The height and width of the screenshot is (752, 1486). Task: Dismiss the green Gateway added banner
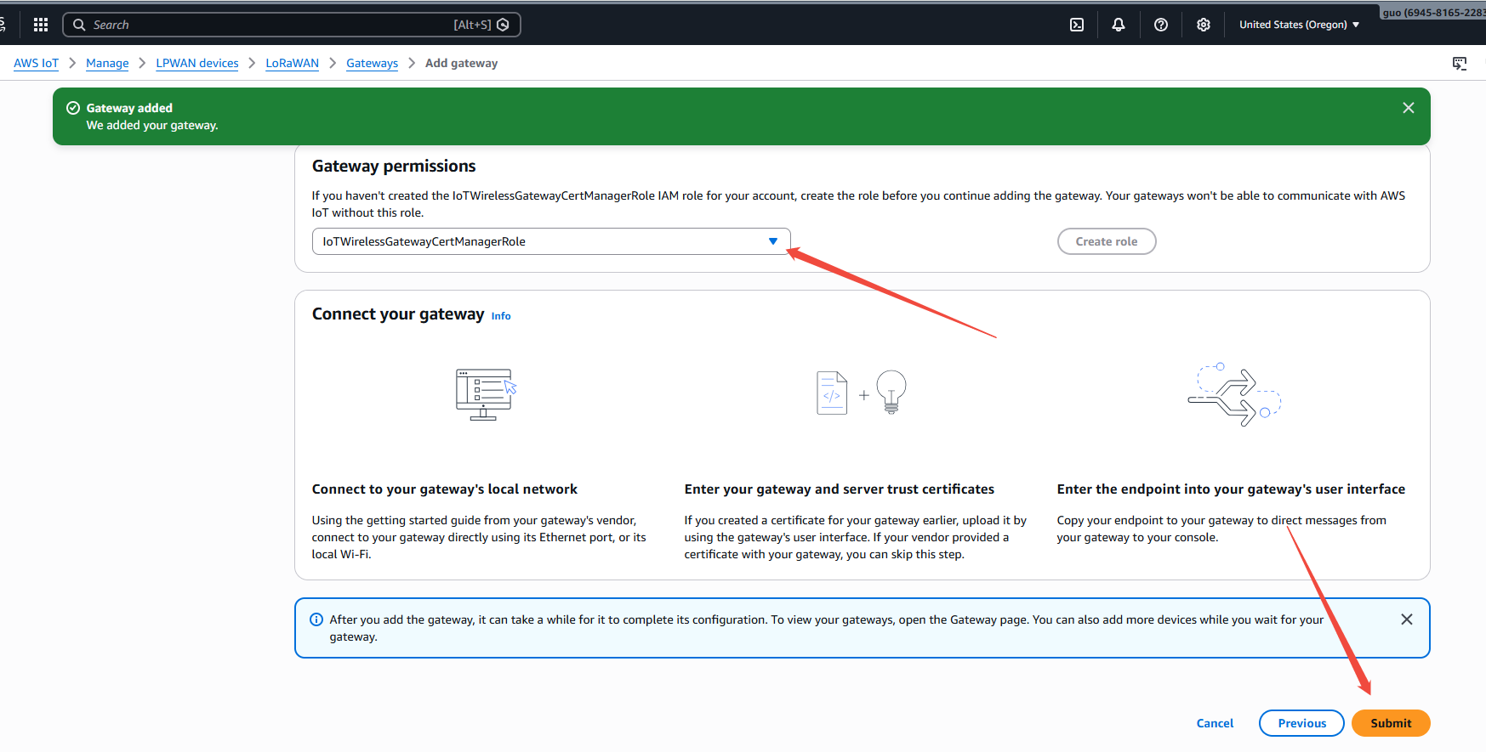click(x=1409, y=108)
